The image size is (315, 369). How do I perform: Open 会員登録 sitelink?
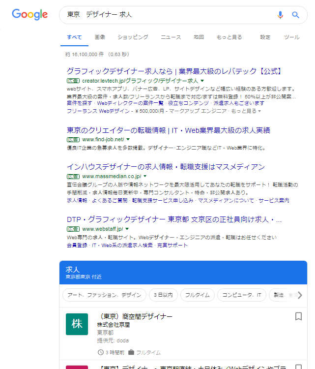click(77, 245)
